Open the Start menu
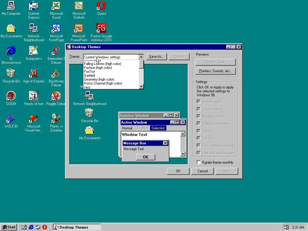The width and height of the screenshot is (308, 231). (9, 227)
